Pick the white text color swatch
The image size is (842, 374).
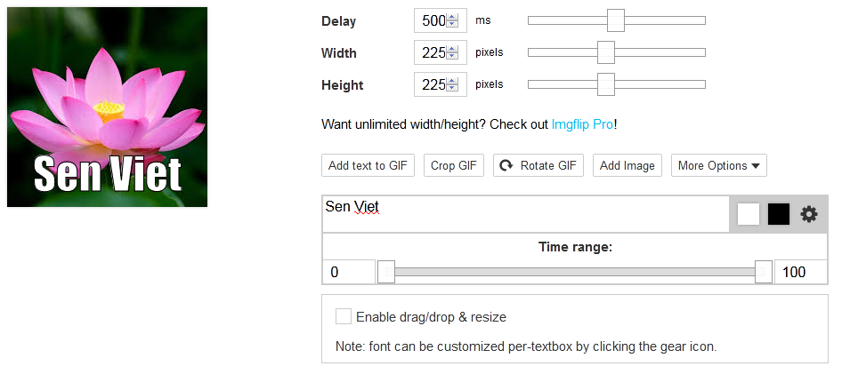(x=749, y=214)
